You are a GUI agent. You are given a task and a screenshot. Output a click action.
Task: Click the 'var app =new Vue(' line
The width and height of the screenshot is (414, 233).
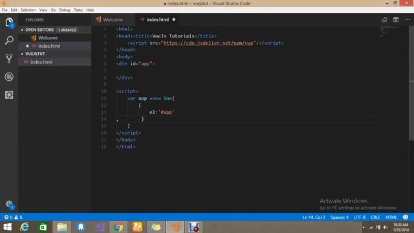pos(151,98)
